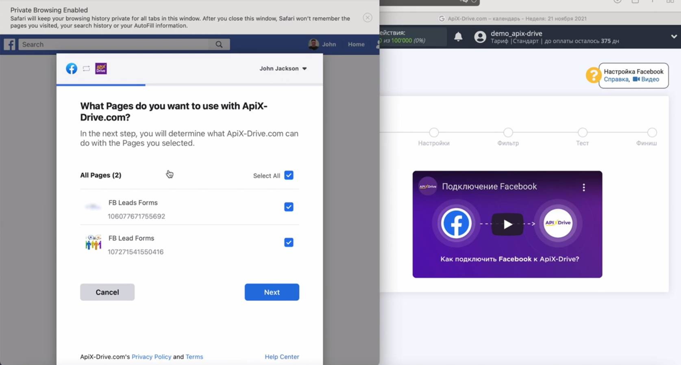This screenshot has width=681, height=365.
Task: Focus the Facebook Search field
Action: pyautogui.click(x=124, y=44)
